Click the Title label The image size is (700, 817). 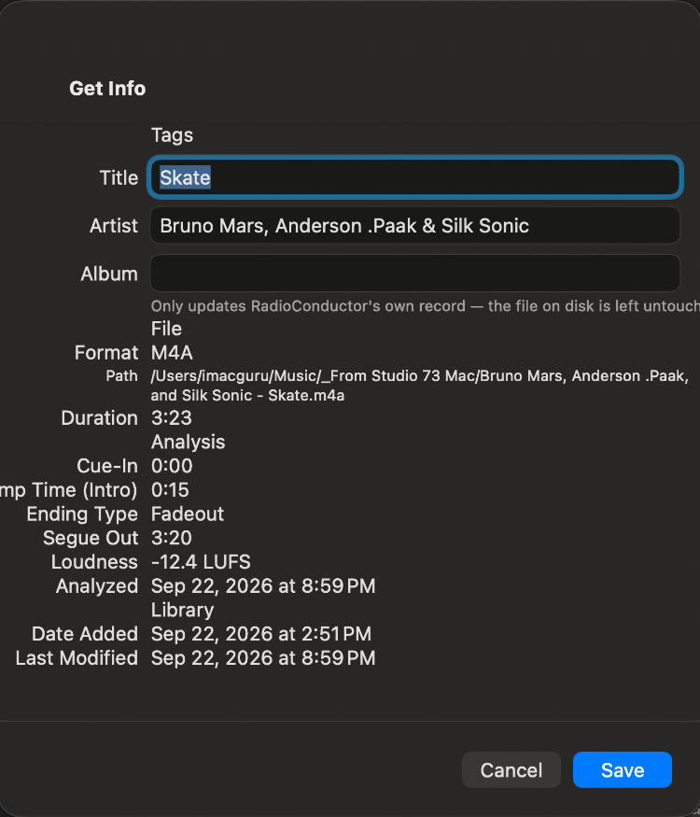(119, 177)
